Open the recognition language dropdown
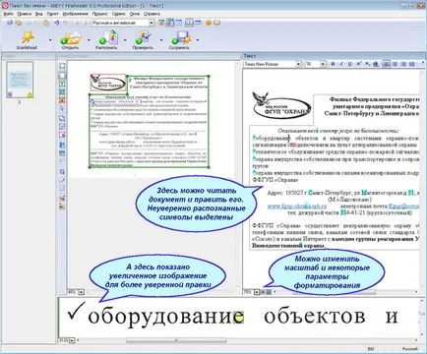The image size is (427, 354). [152, 23]
